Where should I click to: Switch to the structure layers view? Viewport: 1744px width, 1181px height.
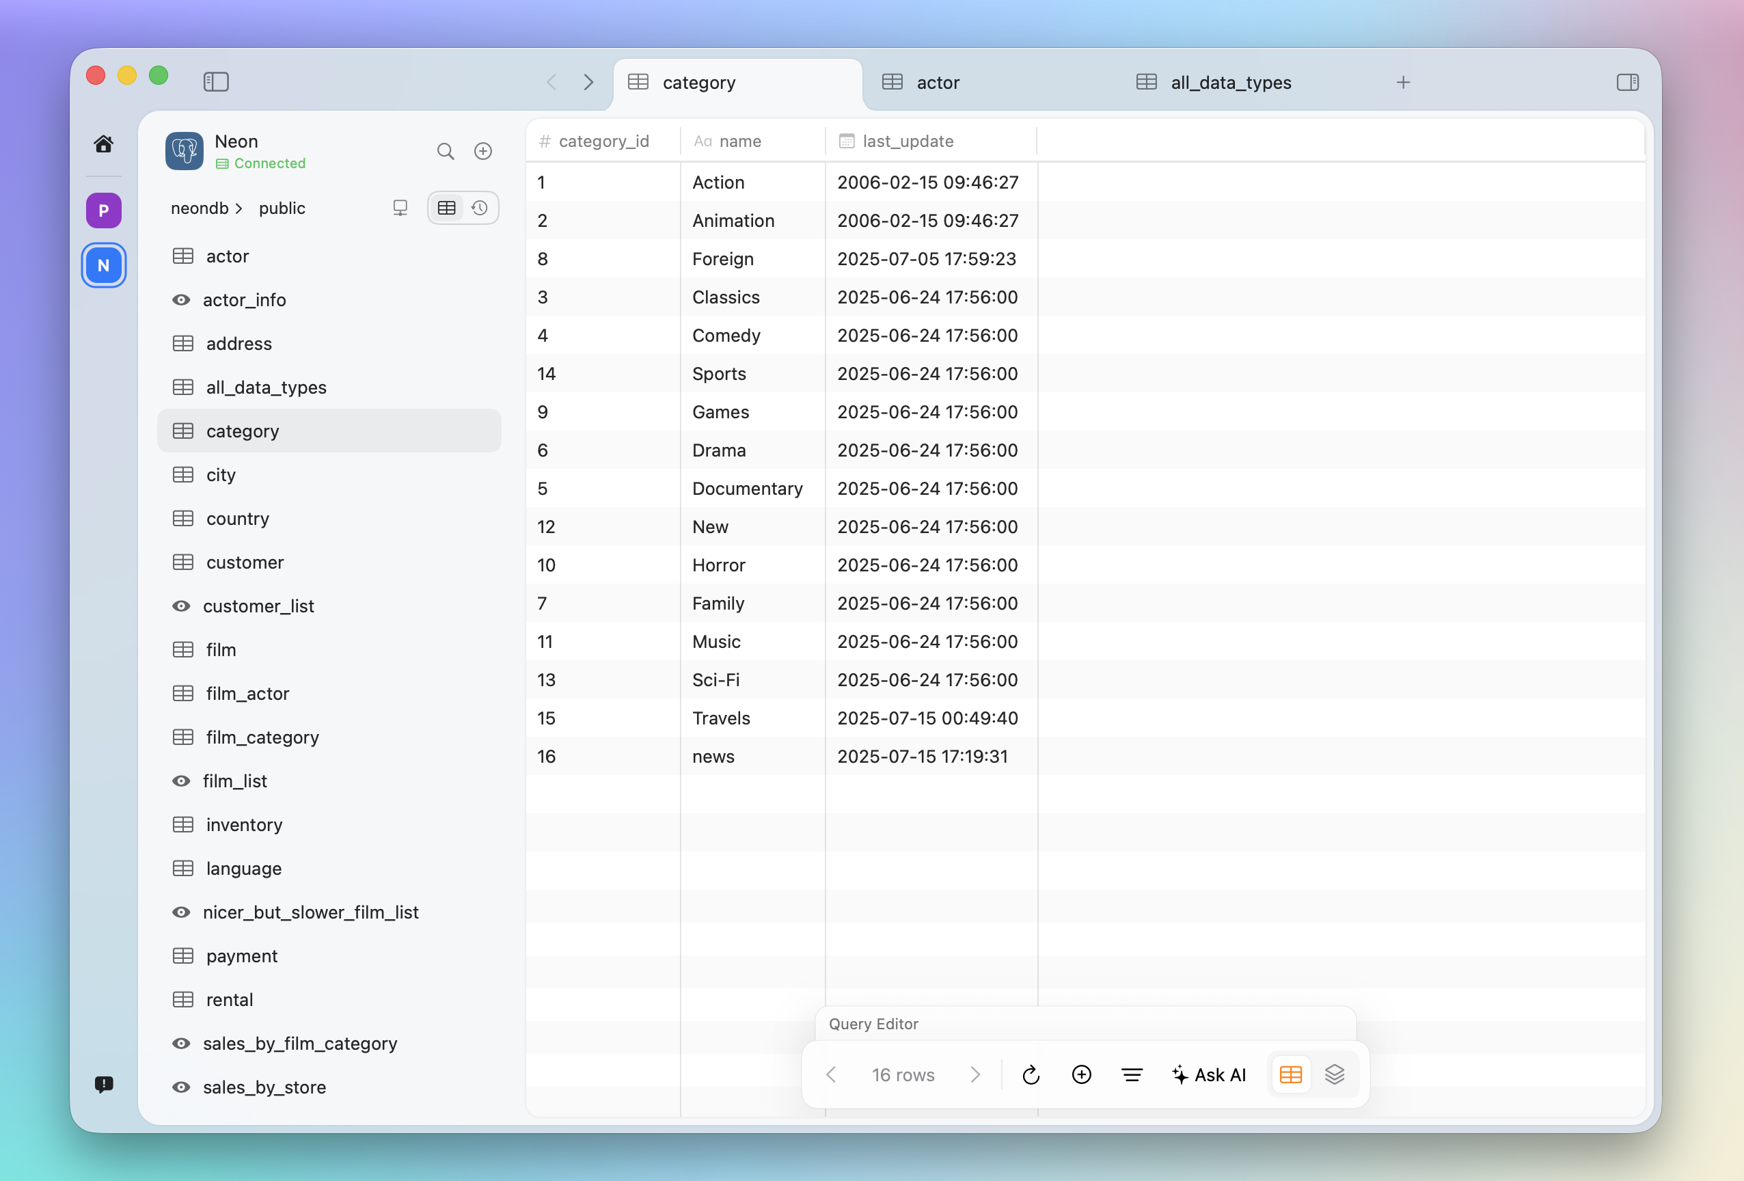point(1334,1074)
